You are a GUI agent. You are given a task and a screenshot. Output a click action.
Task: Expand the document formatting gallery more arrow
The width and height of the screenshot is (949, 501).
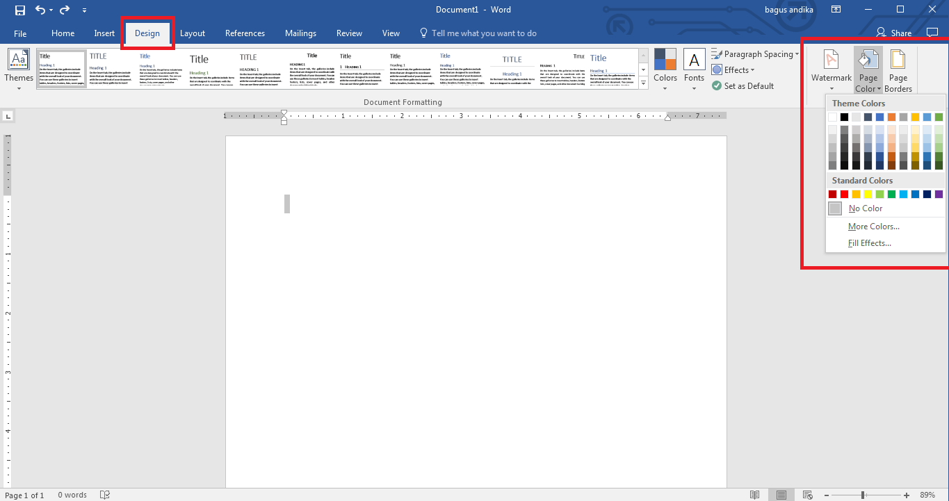point(643,83)
